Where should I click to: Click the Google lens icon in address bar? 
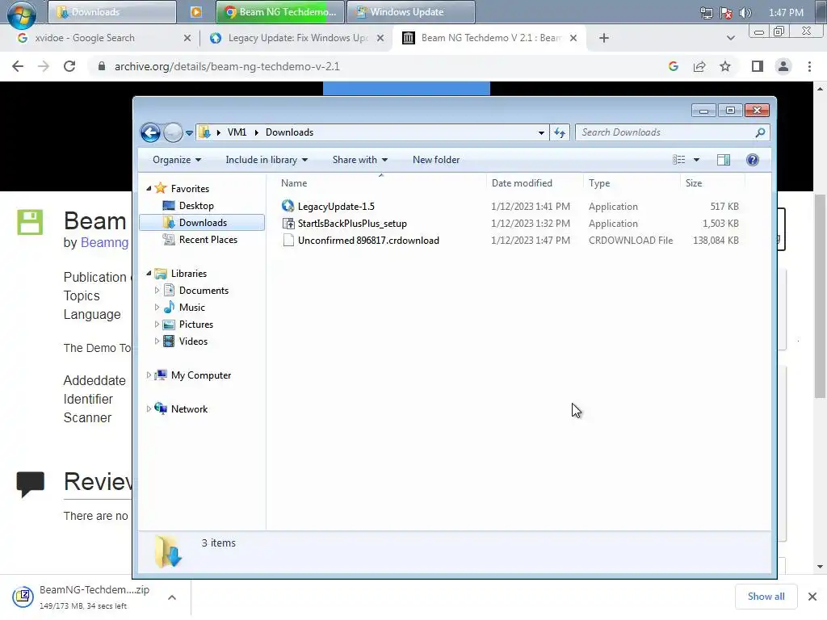pyautogui.click(x=673, y=66)
